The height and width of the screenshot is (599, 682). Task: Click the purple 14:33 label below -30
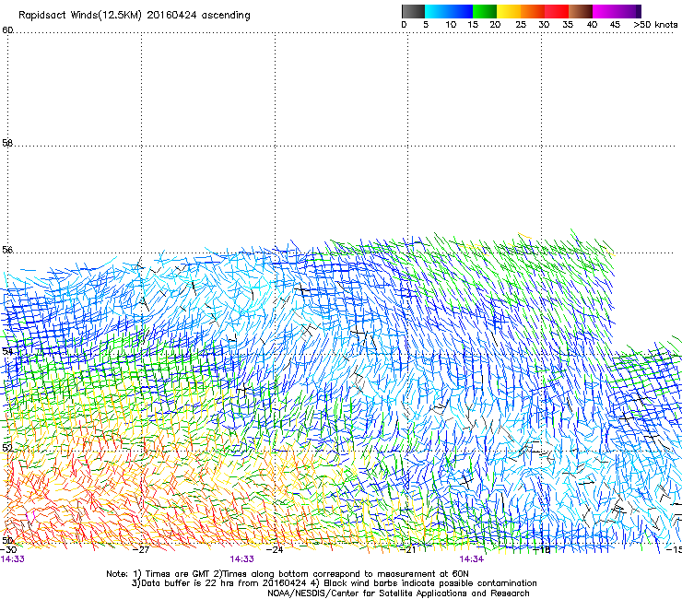(13, 559)
